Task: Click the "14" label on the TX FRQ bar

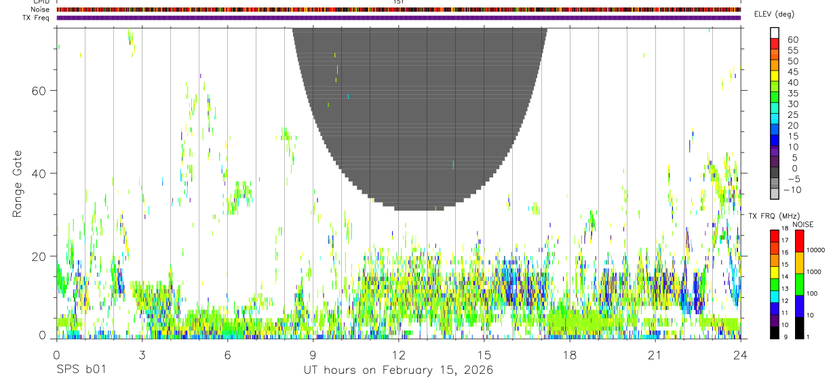Action: 785,276
